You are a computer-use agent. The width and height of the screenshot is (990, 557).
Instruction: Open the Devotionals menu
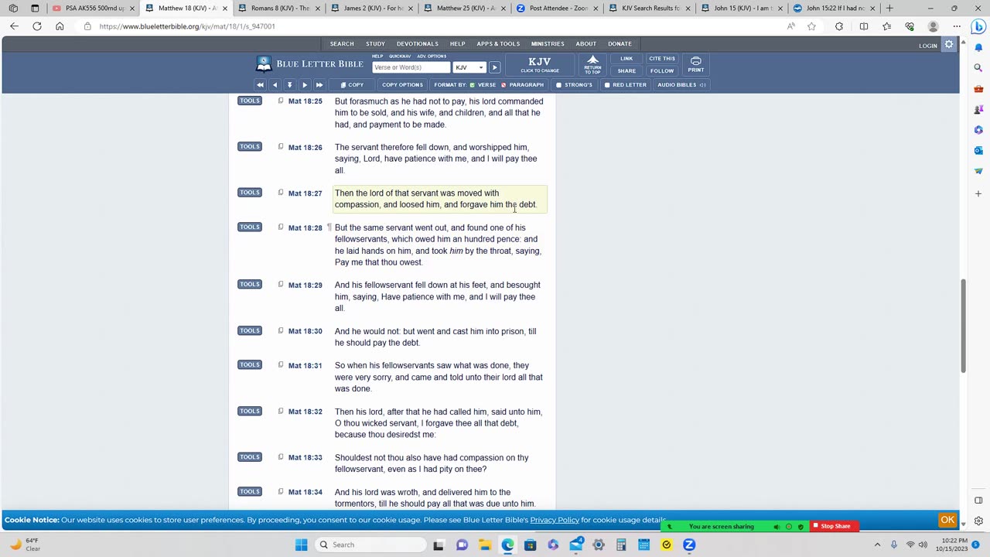pos(418,44)
